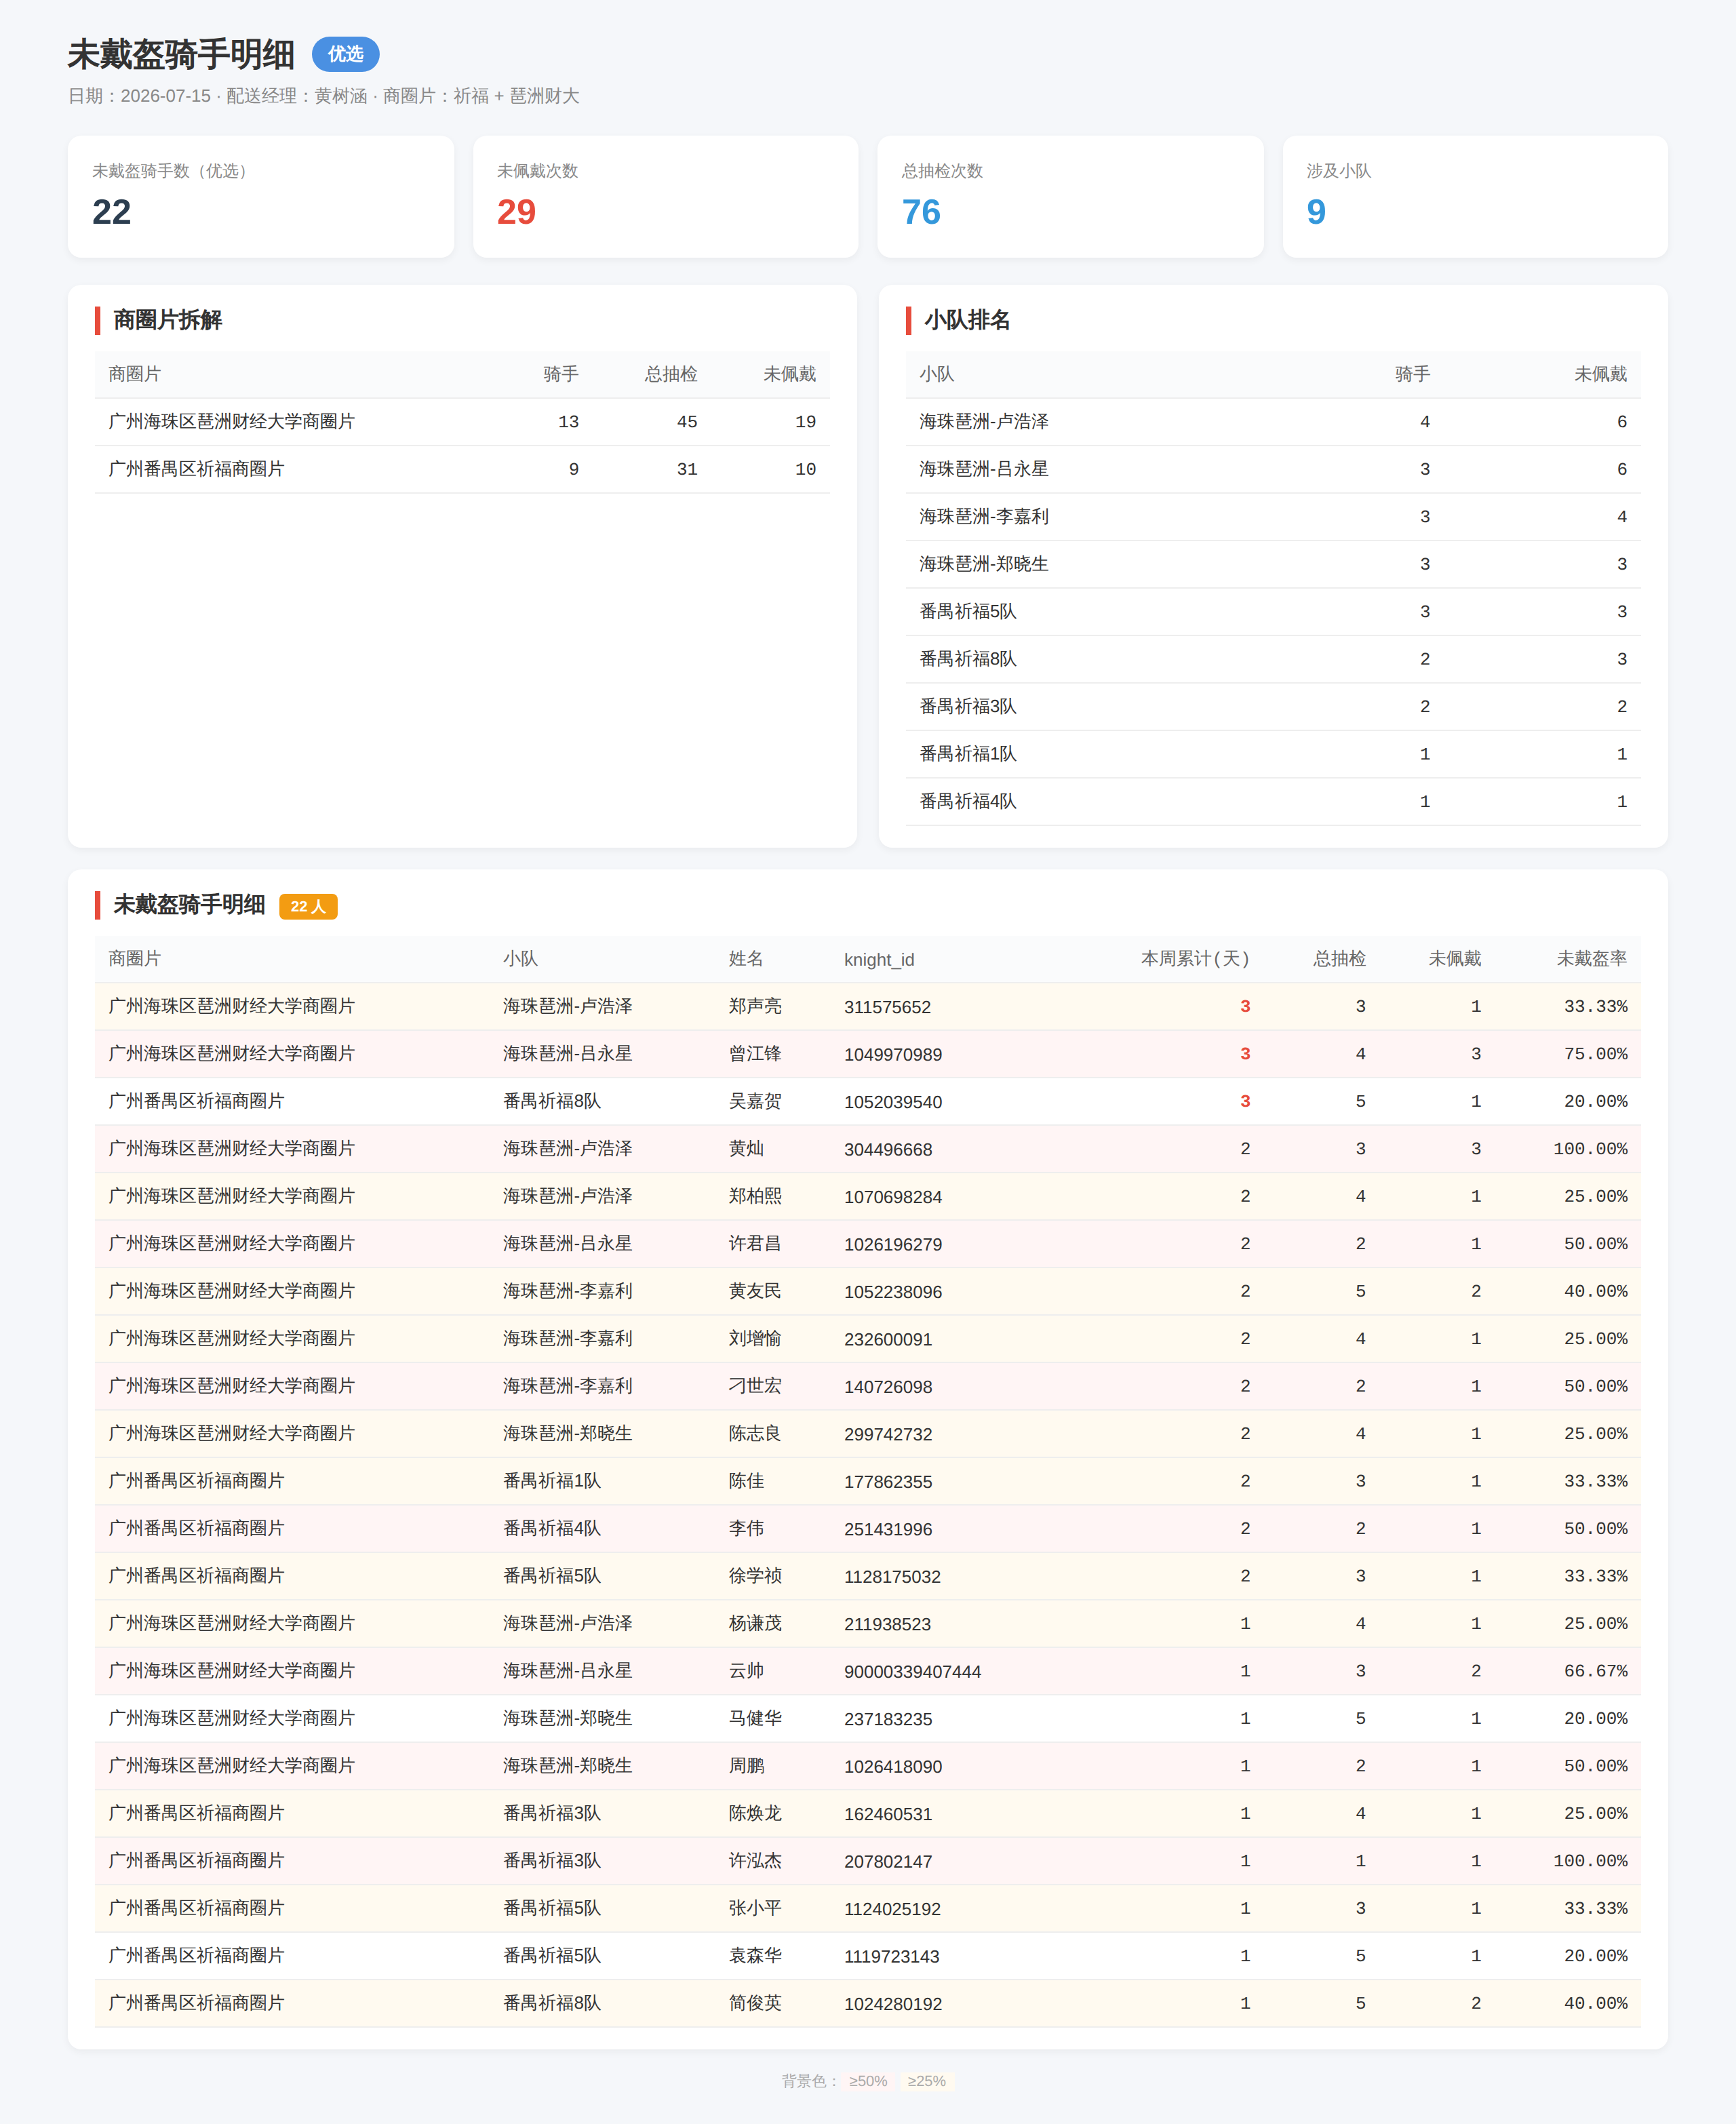This screenshot has width=1736, height=2124.
Task: Select rider name 刘增愉
Action: click(755, 1339)
